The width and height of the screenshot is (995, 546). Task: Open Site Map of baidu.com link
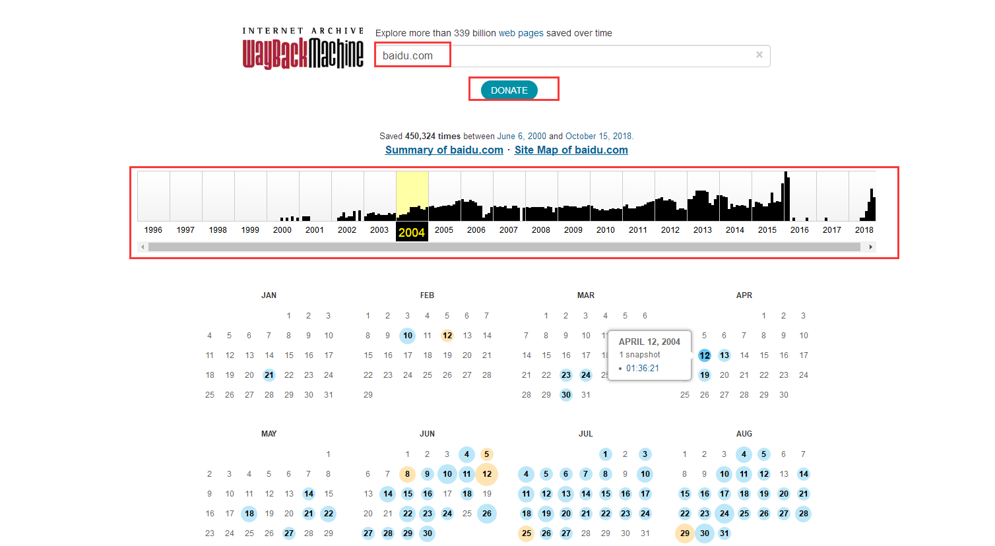click(571, 150)
